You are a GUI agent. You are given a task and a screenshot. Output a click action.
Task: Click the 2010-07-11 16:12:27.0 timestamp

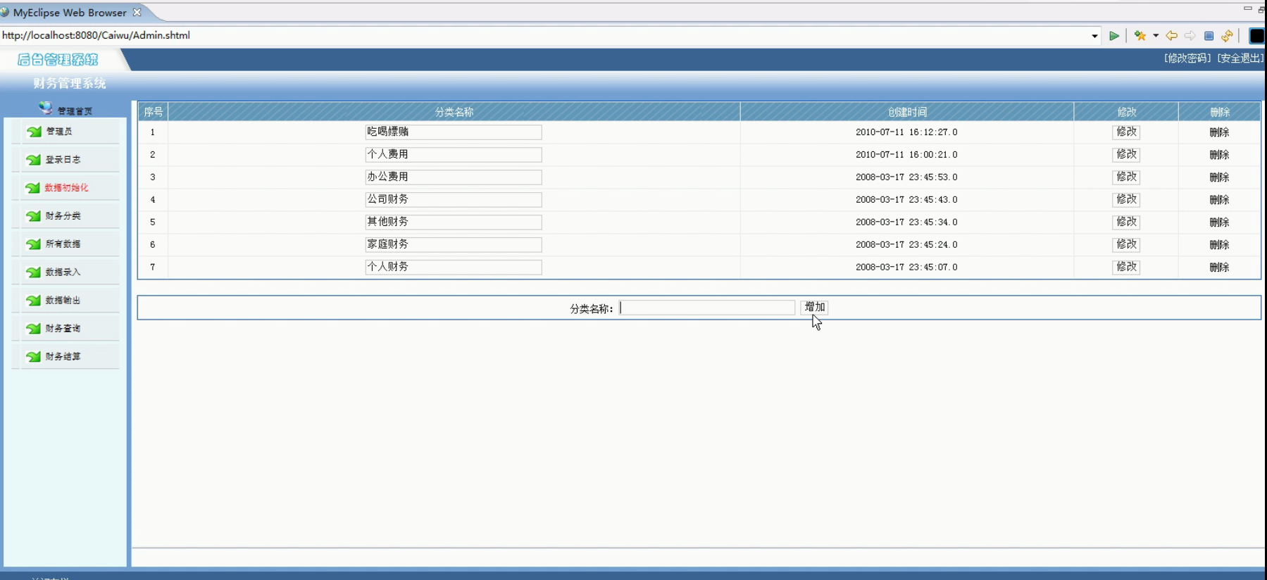pyautogui.click(x=906, y=132)
